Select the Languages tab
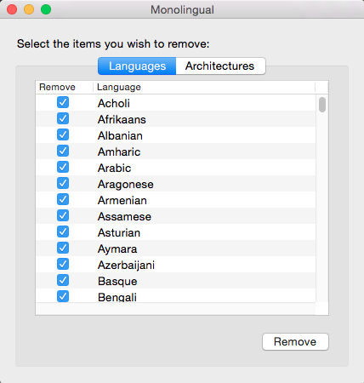This screenshot has width=364, height=383. click(137, 66)
